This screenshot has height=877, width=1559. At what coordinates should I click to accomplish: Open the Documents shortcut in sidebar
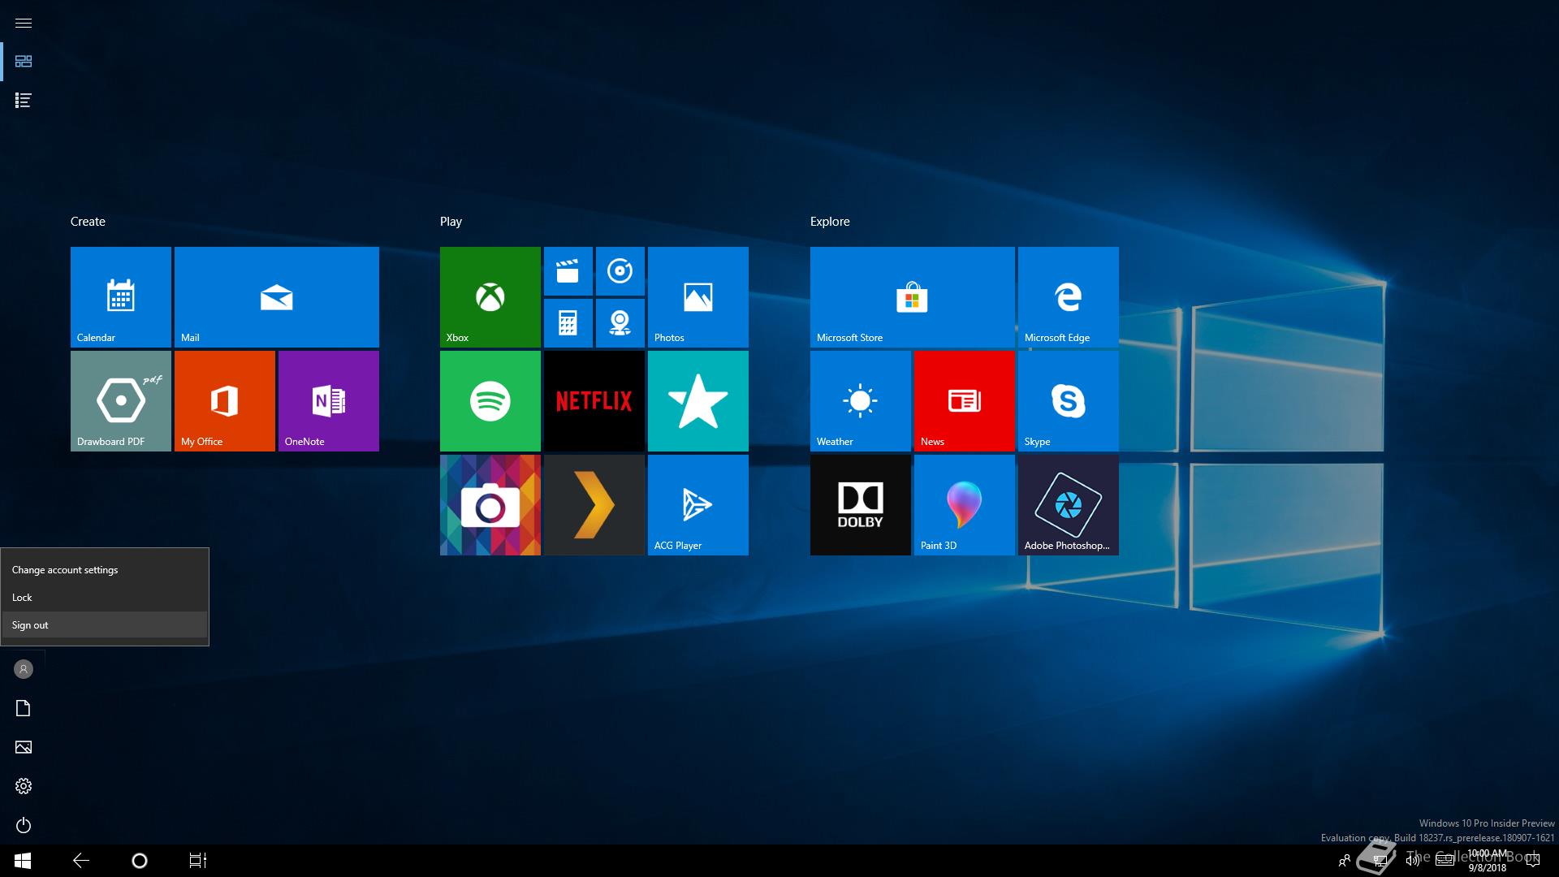tap(24, 708)
